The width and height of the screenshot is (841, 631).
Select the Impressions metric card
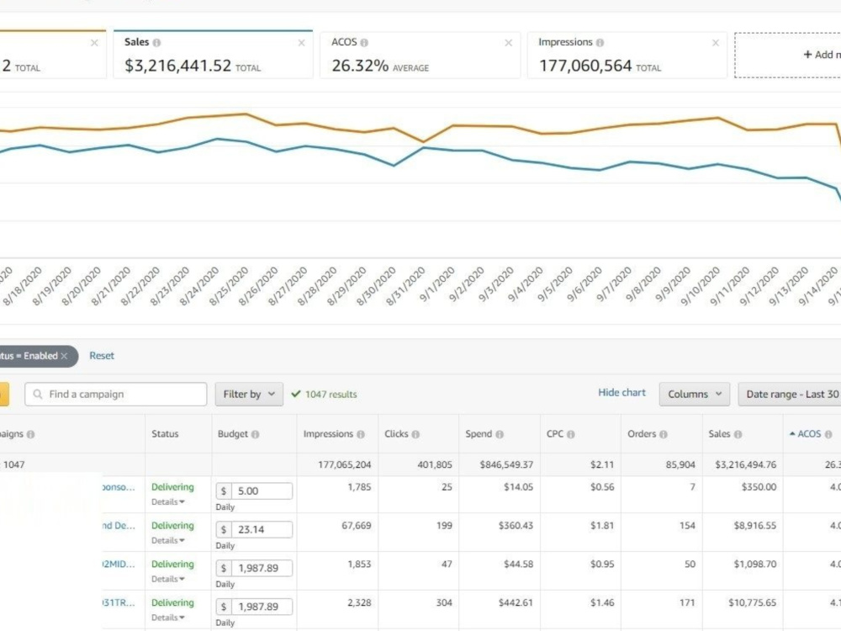tap(627, 55)
